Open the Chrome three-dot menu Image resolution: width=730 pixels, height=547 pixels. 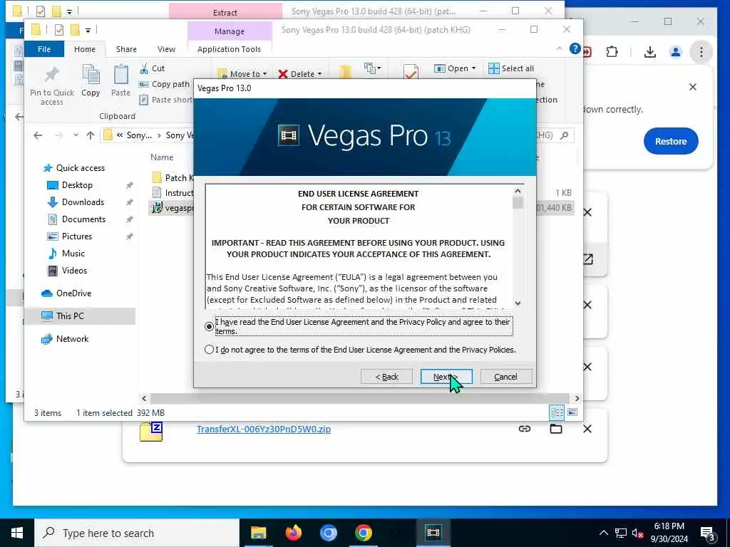pos(701,51)
